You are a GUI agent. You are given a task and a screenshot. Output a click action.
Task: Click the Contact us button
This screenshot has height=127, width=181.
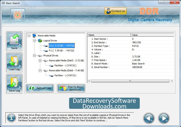coord(116,11)
